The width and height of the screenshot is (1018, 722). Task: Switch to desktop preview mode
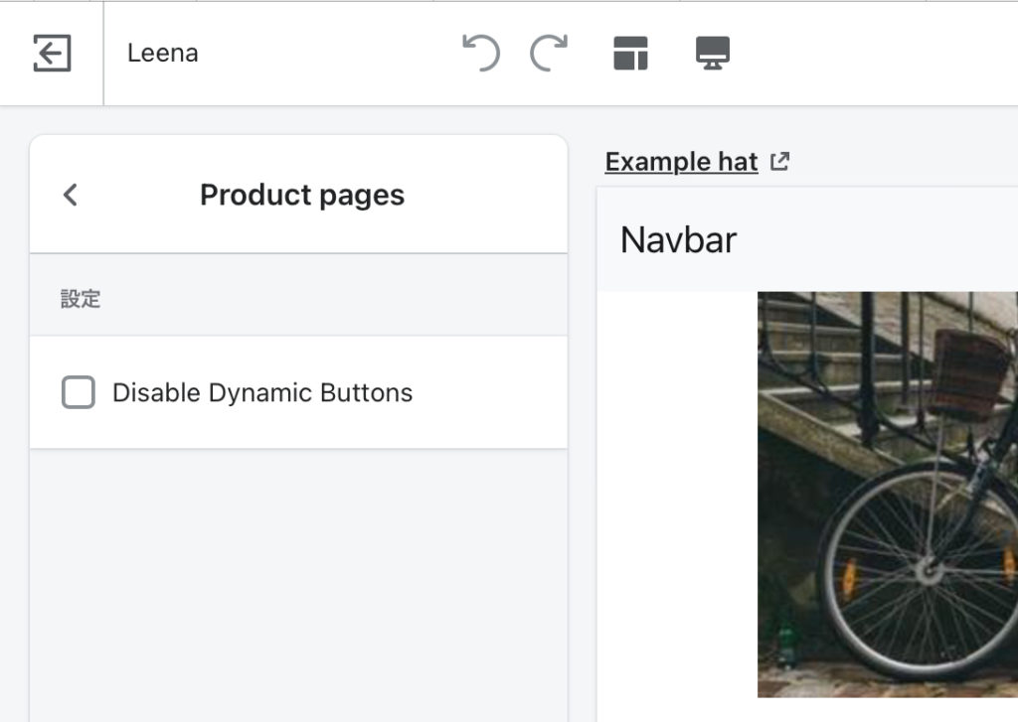[x=713, y=53]
